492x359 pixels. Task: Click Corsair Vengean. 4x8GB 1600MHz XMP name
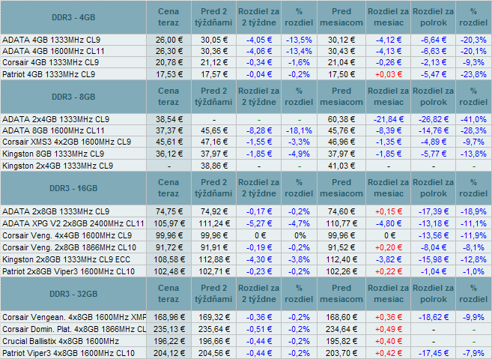click(x=74, y=317)
